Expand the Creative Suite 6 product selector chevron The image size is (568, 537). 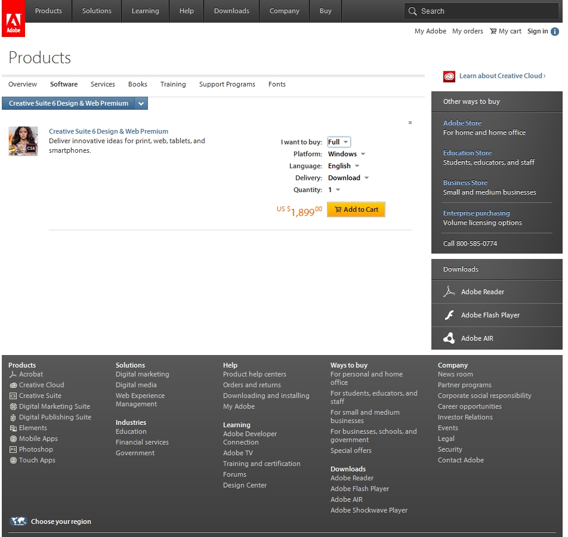[x=141, y=103]
